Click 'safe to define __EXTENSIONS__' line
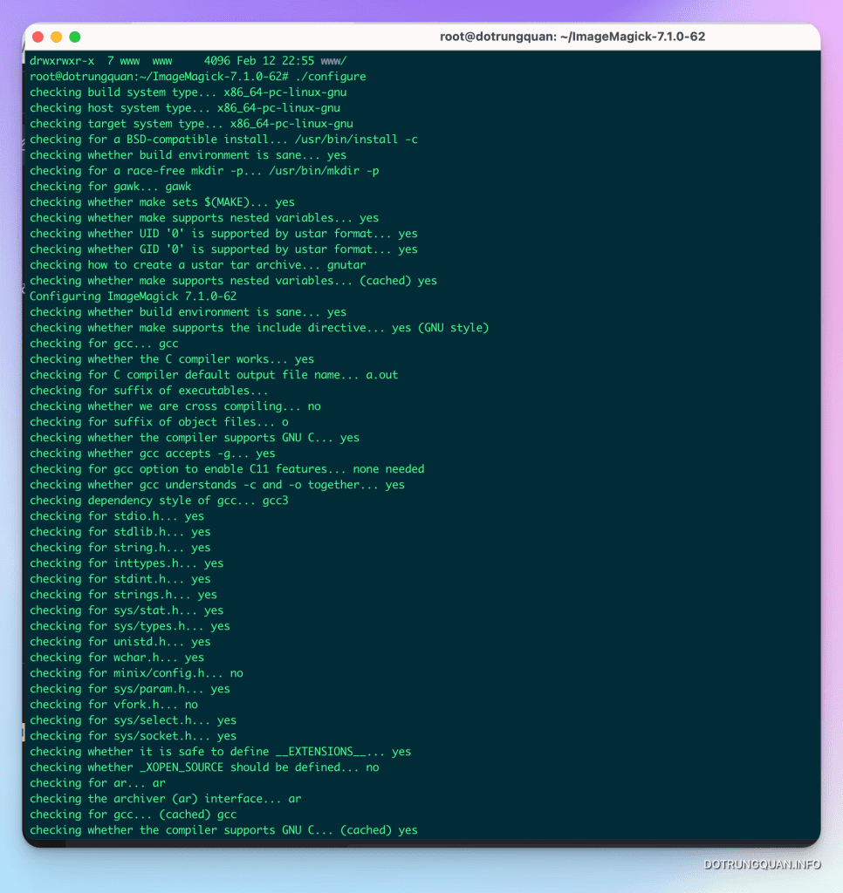The height and width of the screenshot is (893, 843). click(221, 752)
